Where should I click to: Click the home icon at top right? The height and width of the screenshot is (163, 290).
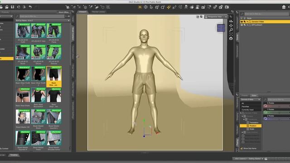click(x=284, y=7)
